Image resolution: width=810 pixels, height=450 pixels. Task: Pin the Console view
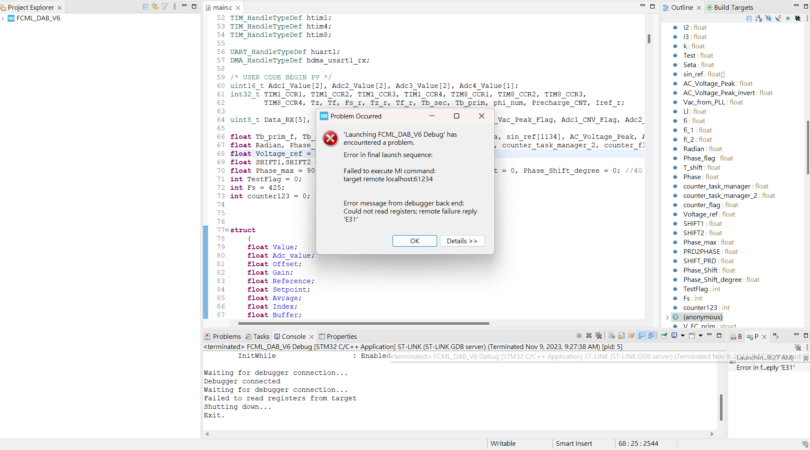pyautogui.click(x=664, y=336)
